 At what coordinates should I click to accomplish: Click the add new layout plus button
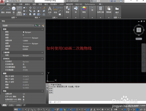point(24,105)
